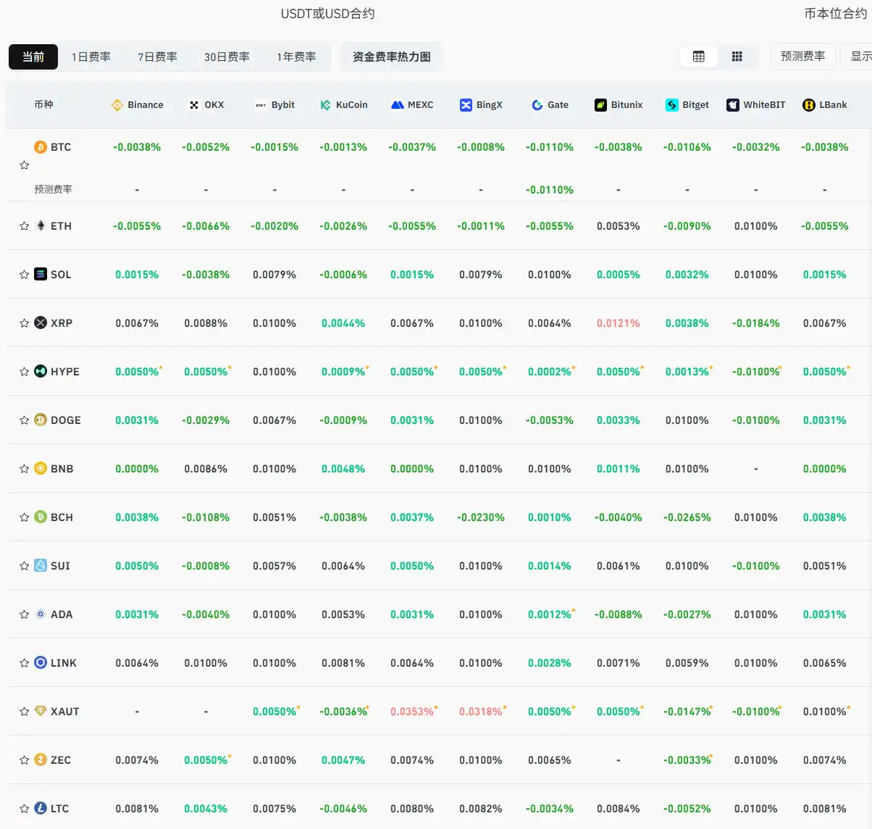Open the 30日费率 tab
The width and height of the screenshot is (872, 829).
(227, 57)
